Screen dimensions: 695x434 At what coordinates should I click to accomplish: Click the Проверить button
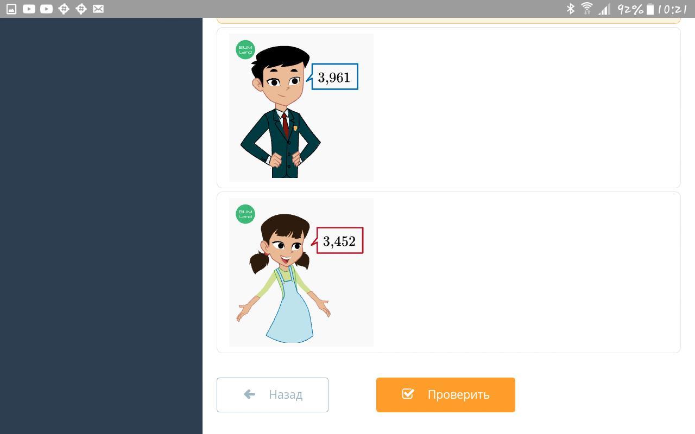(x=445, y=394)
